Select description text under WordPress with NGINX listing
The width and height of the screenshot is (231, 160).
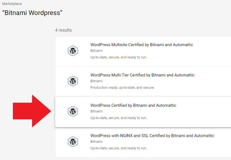(119, 148)
